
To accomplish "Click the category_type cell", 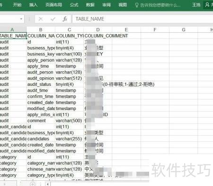I will [x=41, y=175].
